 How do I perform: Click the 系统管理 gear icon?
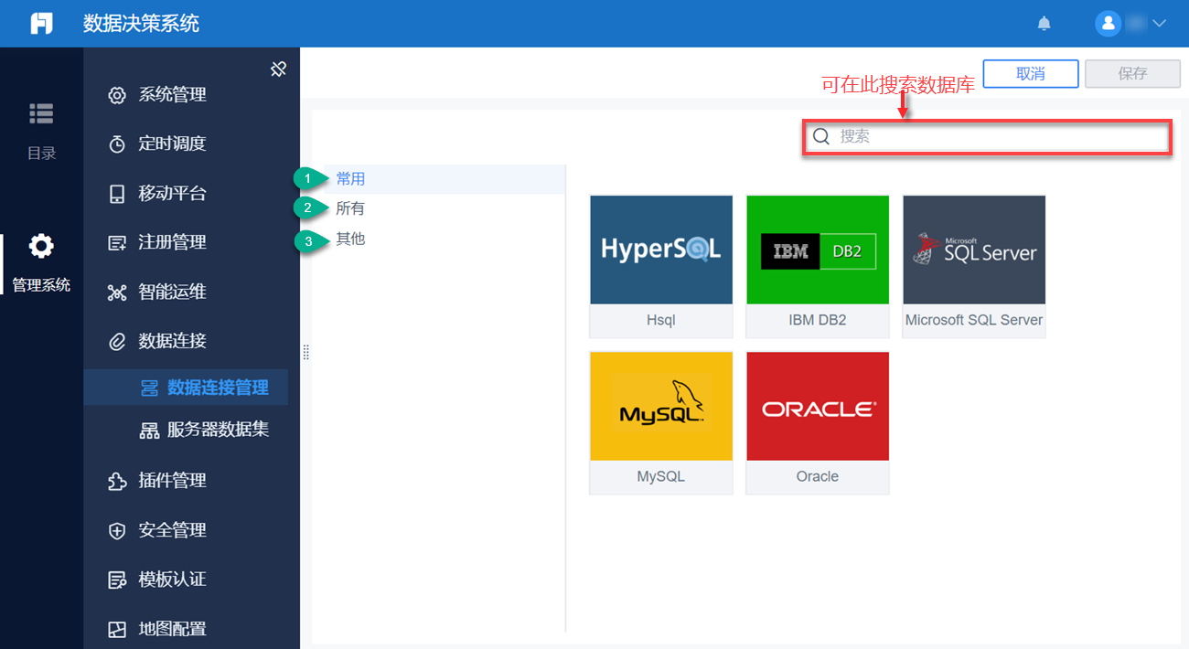pos(117,95)
